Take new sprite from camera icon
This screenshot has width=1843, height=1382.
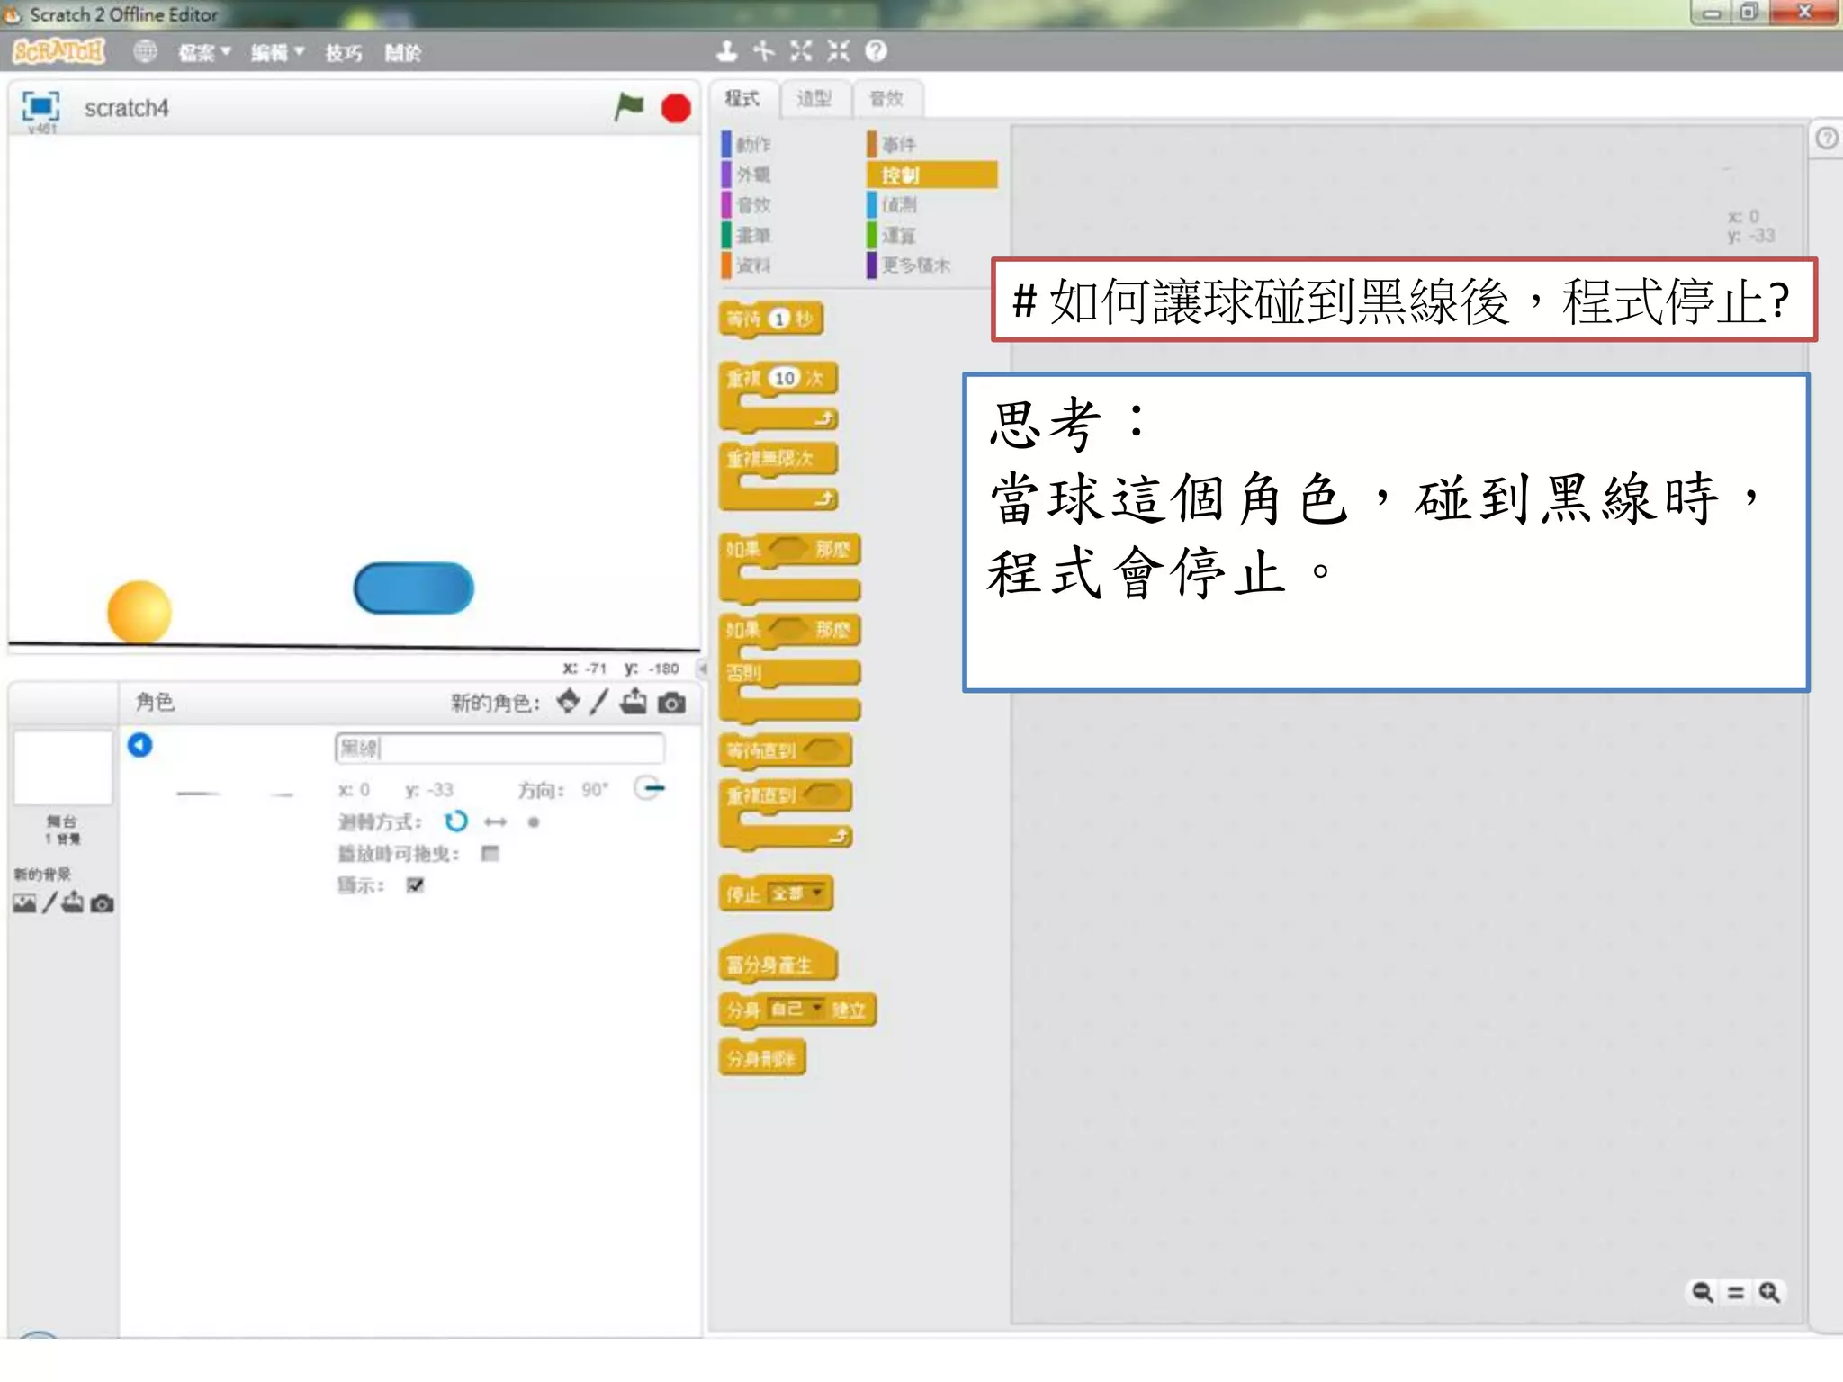pos(671,703)
